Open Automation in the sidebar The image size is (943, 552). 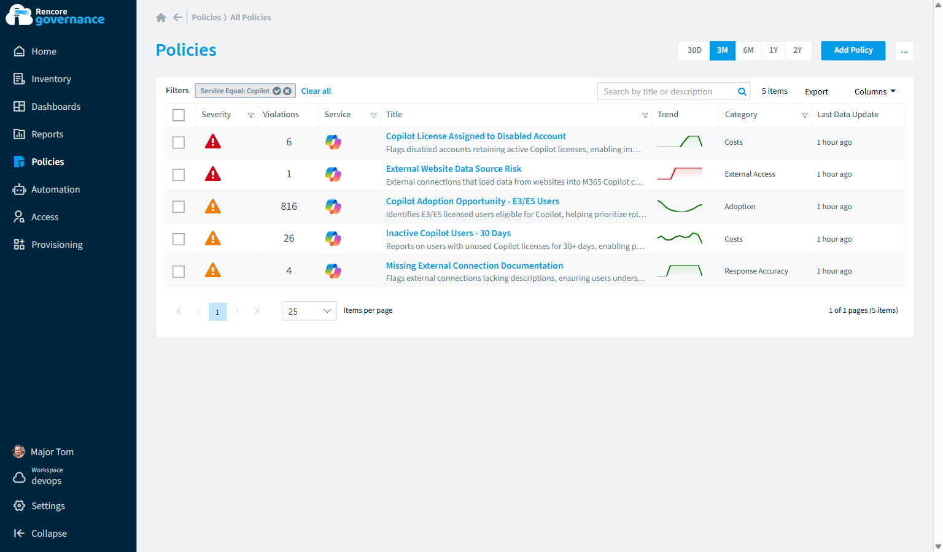47,190
